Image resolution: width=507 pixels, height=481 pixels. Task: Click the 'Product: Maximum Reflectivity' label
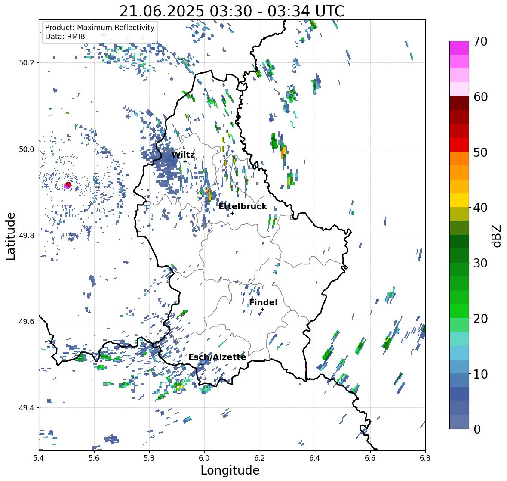click(x=100, y=28)
